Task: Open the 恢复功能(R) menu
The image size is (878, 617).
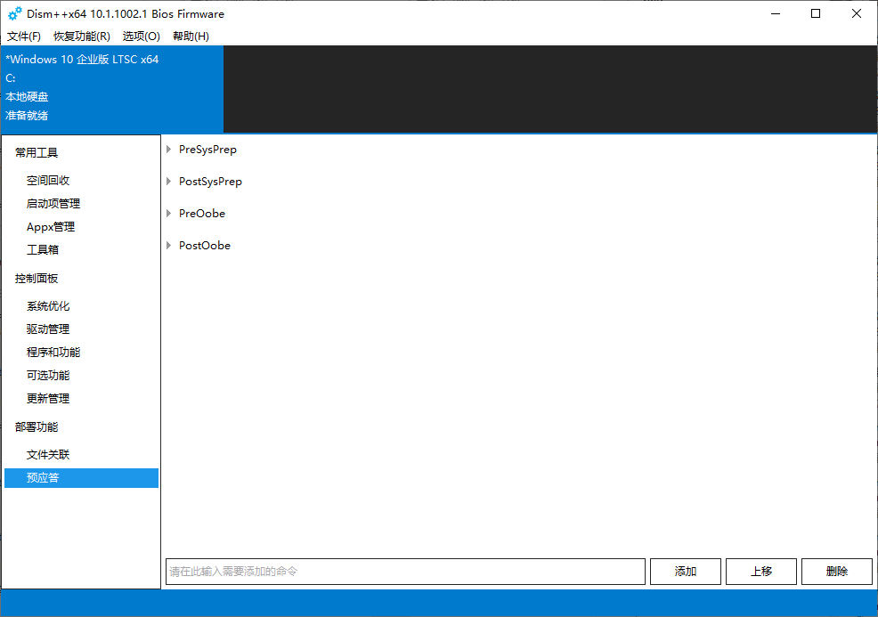Action: coord(81,37)
